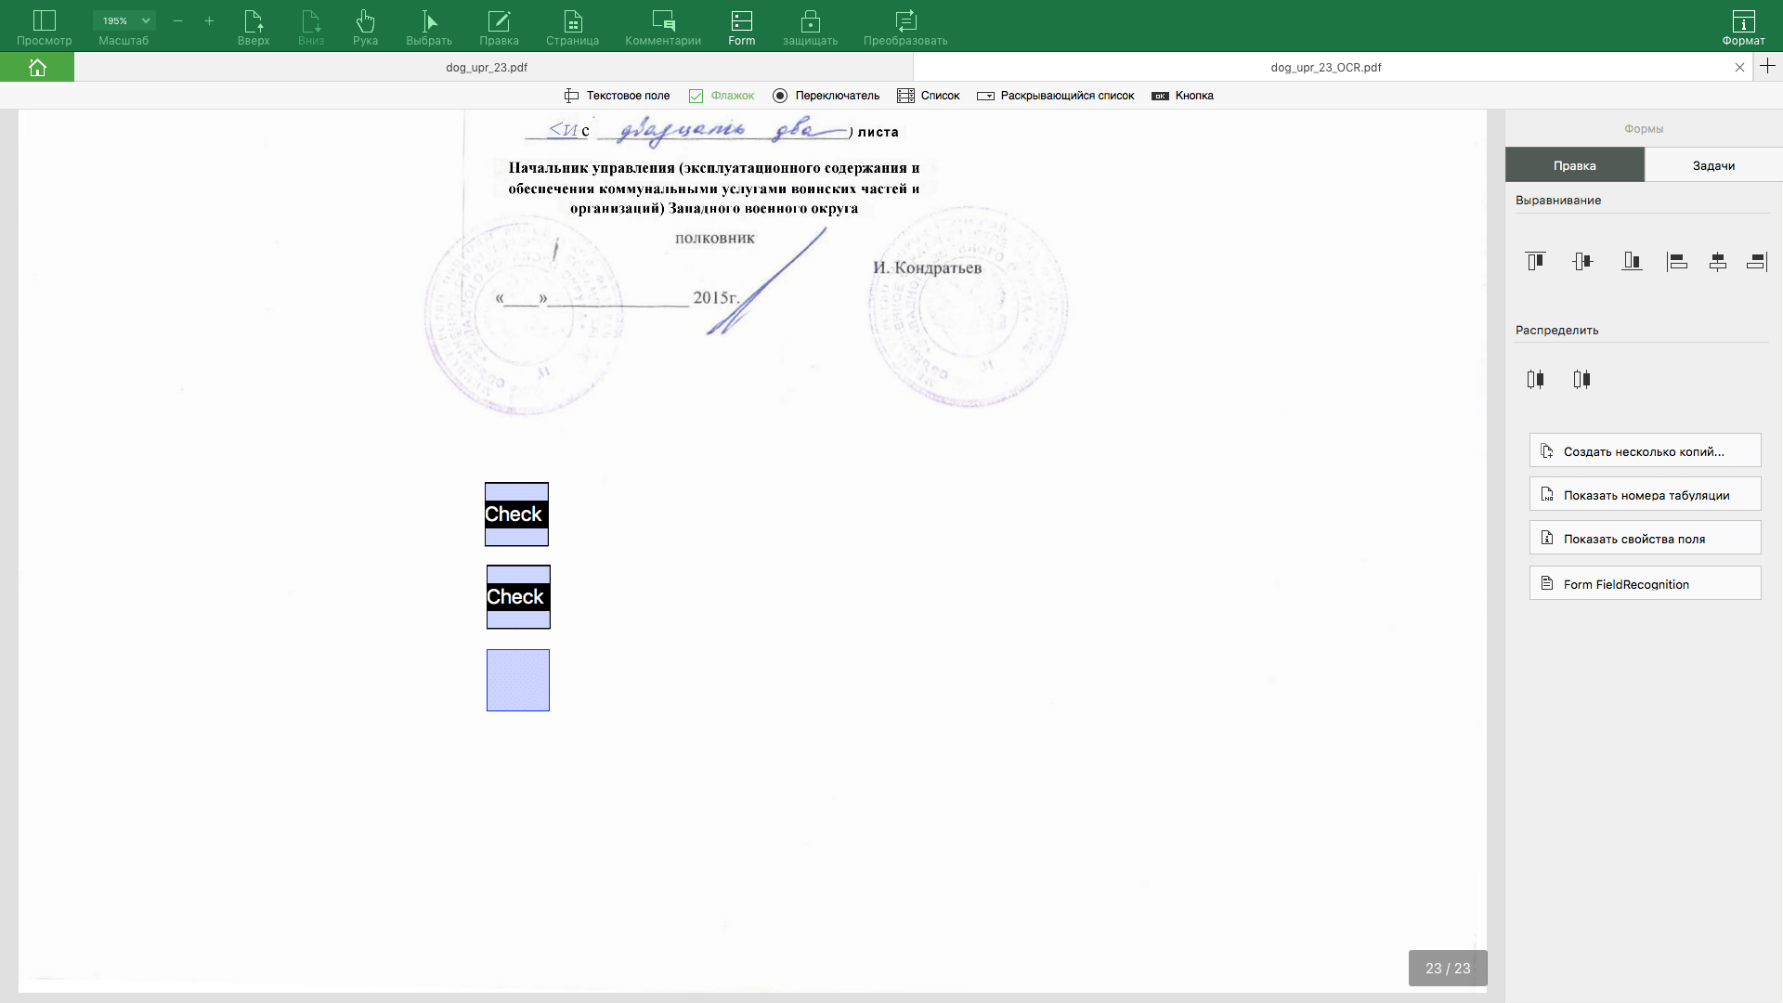
Task: Open the Страница page tools
Action: pos(572,27)
